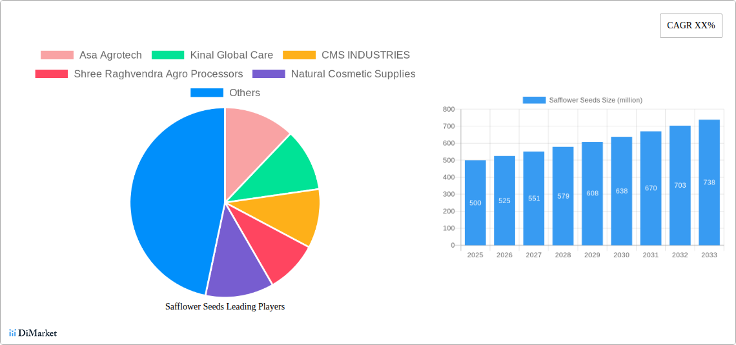Click the 2029 bar showing 608
736x345 pixels.
coord(593,193)
